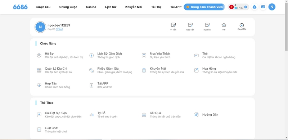Click the card icon in top bar

point(263,7)
